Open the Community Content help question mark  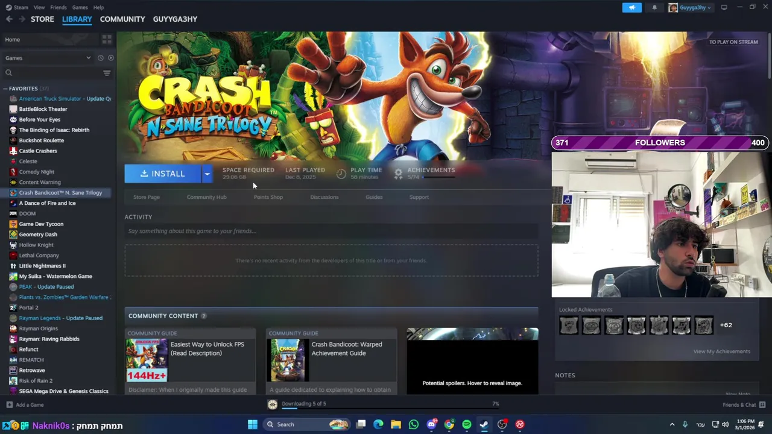tap(203, 316)
